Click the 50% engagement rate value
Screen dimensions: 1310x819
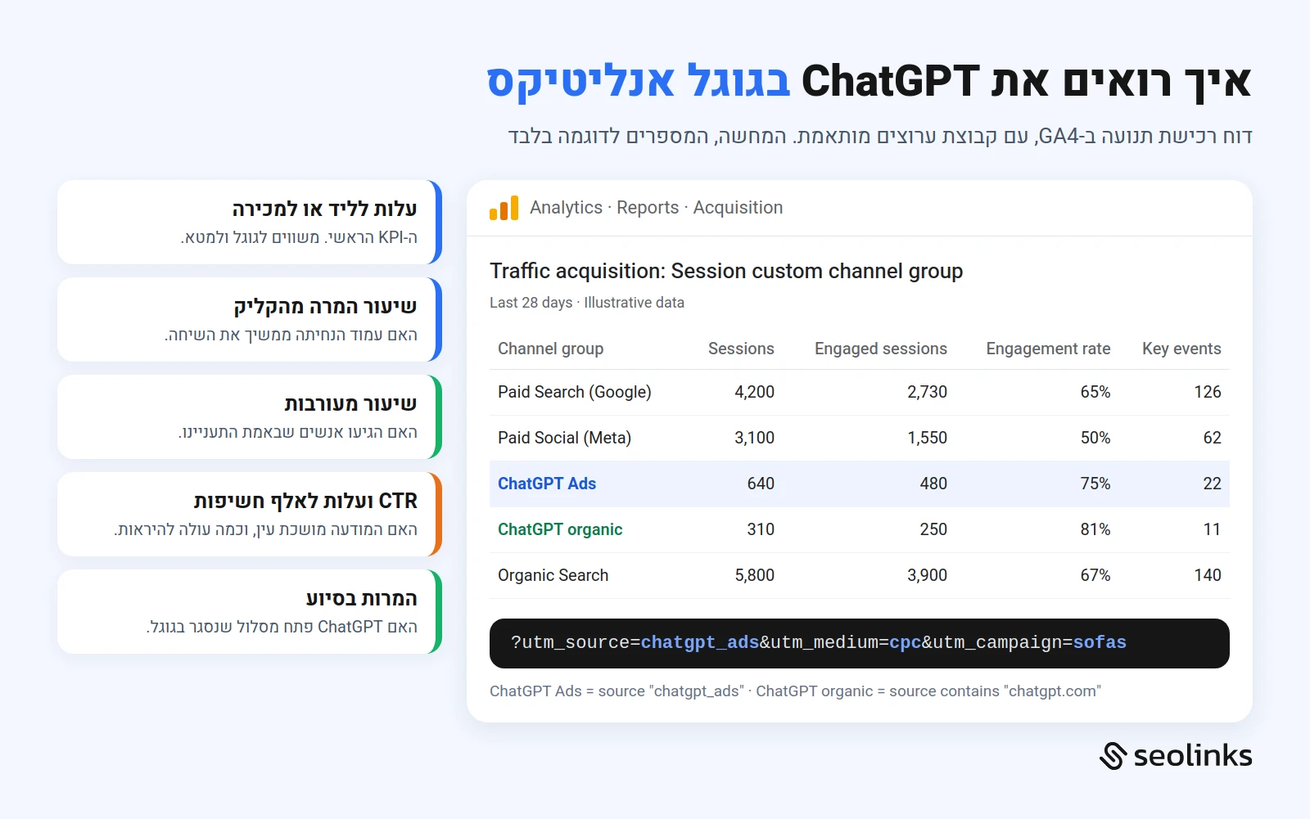coord(1095,438)
